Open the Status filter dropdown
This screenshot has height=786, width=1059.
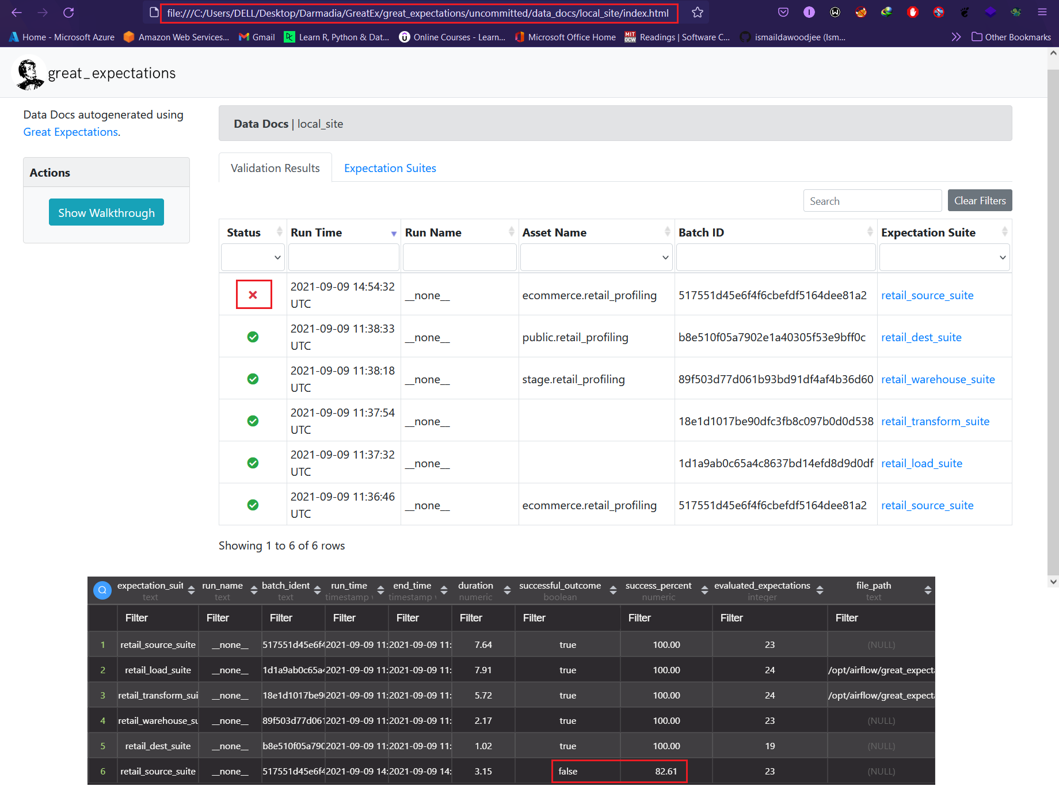[x=253, y=257]
